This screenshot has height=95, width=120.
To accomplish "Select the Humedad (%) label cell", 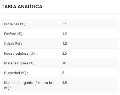I will coord(31,73).
